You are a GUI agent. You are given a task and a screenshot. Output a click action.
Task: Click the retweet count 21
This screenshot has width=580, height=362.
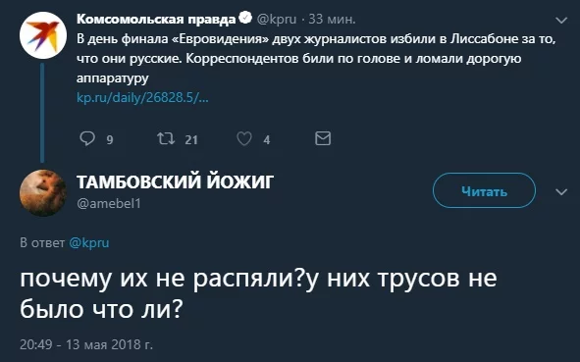191,139
